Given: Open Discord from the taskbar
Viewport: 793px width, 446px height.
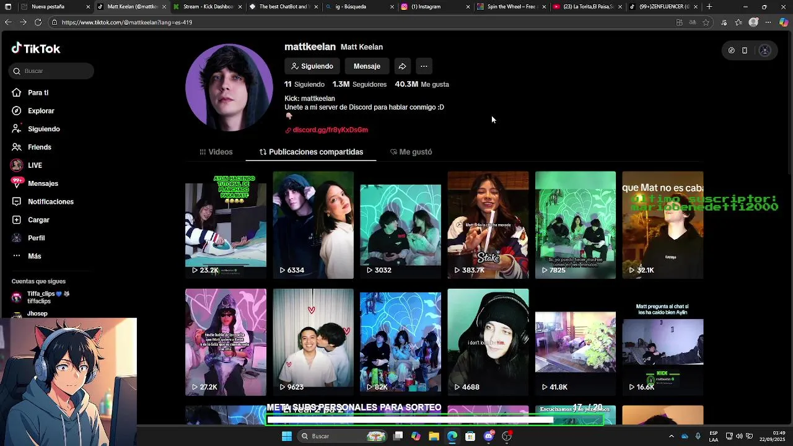Looking at the screenshot, I should 488,436.
